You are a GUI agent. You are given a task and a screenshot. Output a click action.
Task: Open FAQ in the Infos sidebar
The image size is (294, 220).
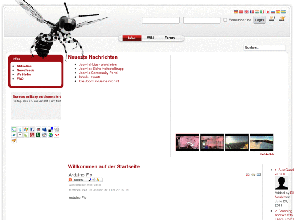[x=20, y=79]
